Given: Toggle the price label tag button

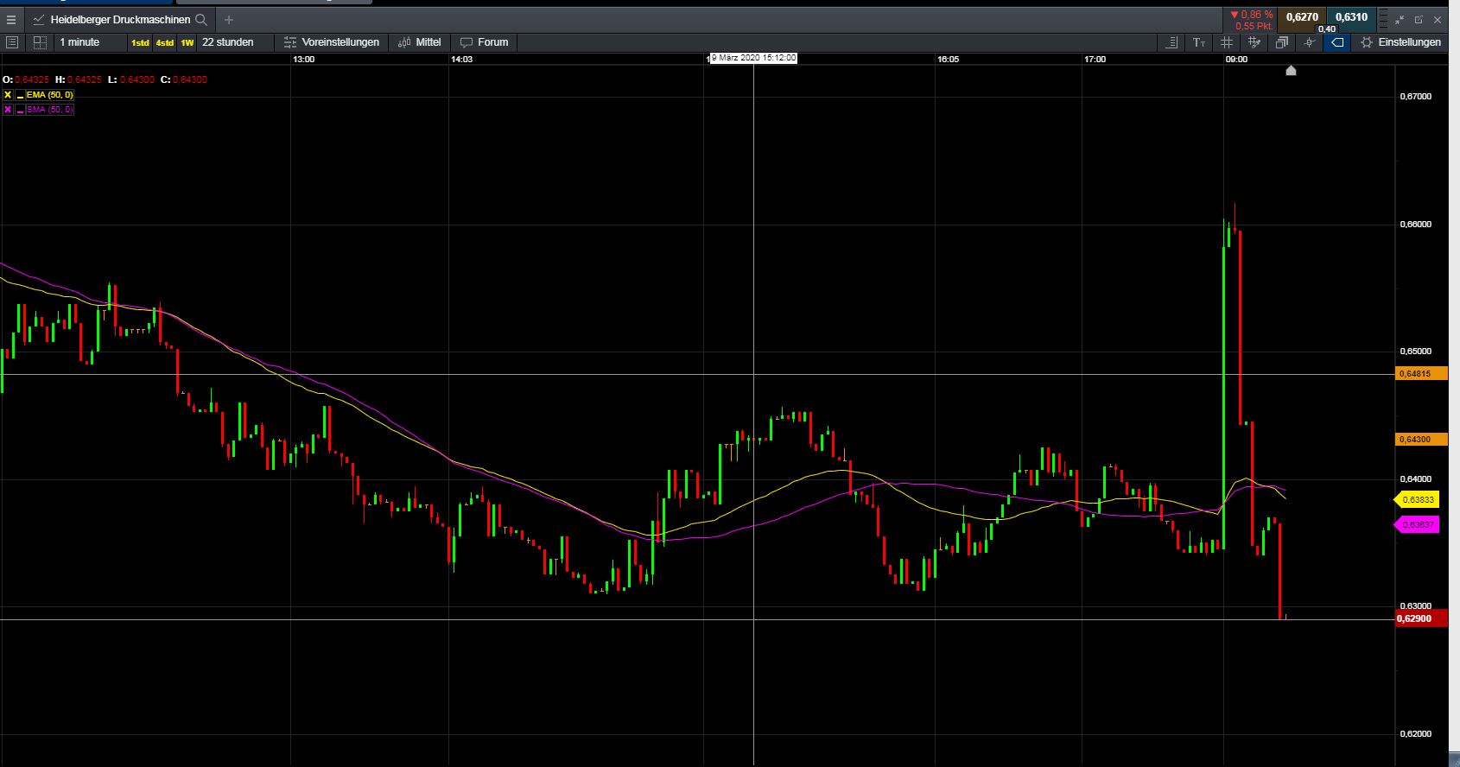Looking at the screenshot, I should pos(1337,42).
